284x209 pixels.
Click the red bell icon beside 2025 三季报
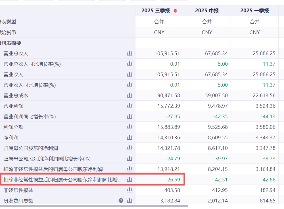[175, 11]
